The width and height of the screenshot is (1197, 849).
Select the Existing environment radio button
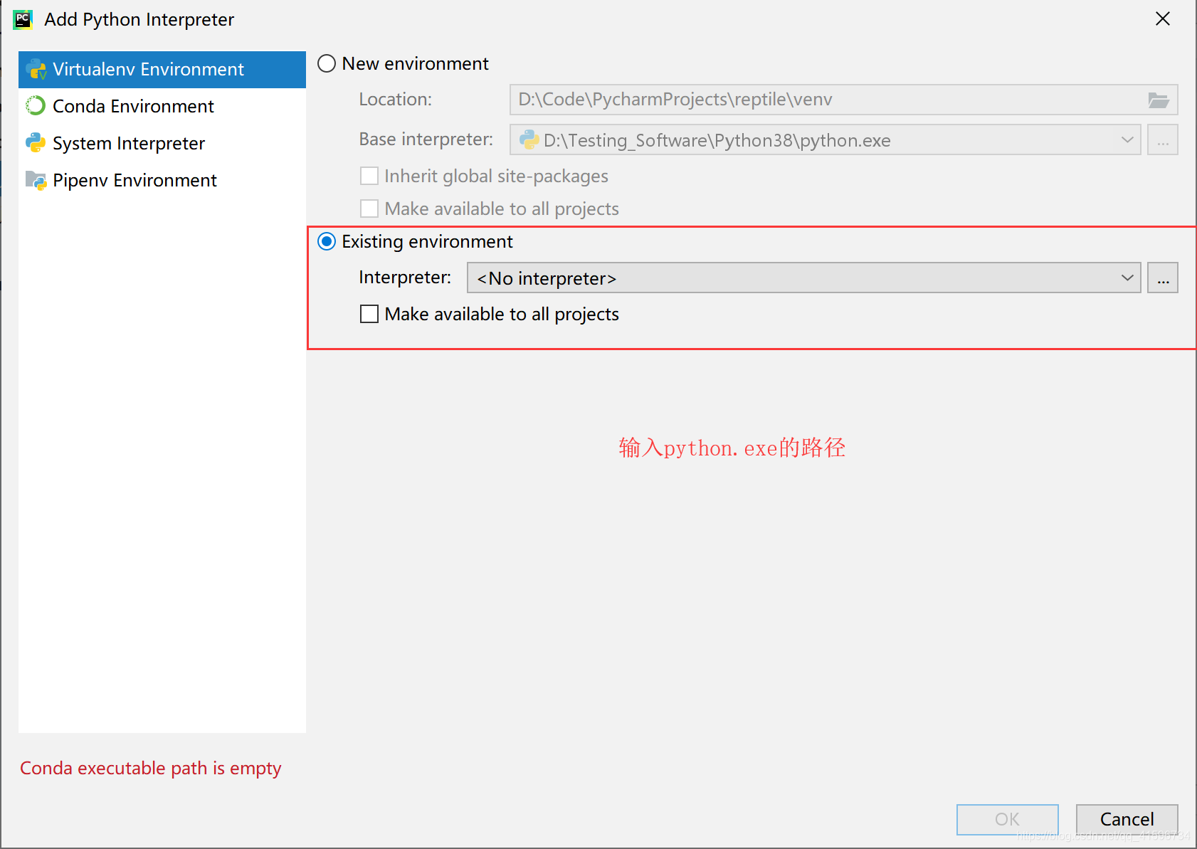click(x=326, y=241)
